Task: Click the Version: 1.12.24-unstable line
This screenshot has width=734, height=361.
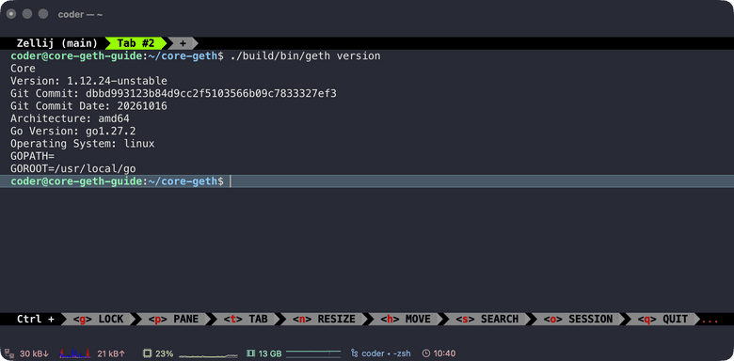Action: pyautogui.click(x=89, y=82)
